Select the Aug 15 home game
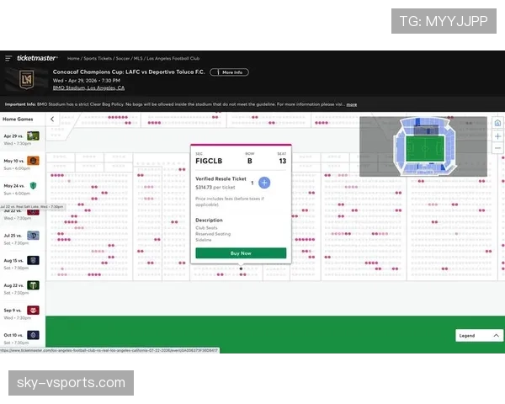 [x=22, y=263]
